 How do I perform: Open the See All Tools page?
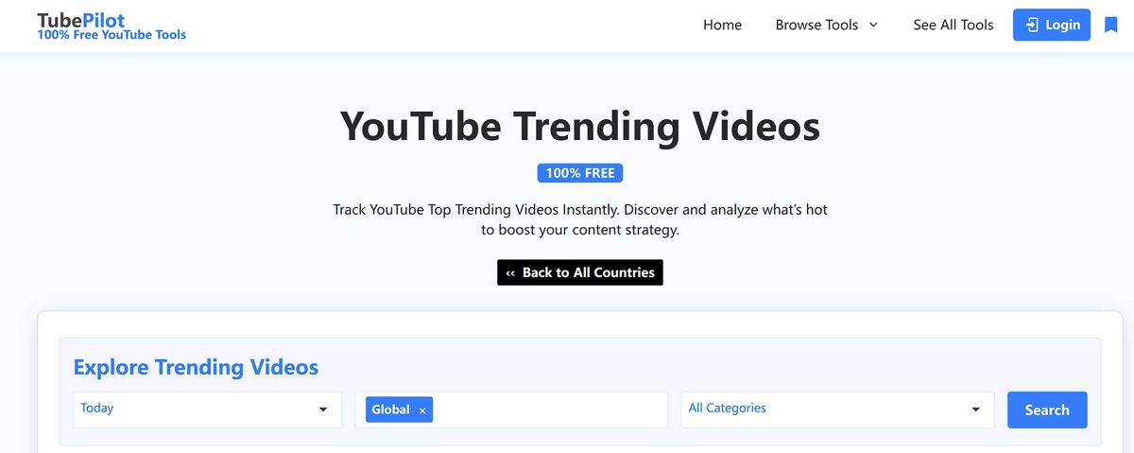click(x=953, y=25)
